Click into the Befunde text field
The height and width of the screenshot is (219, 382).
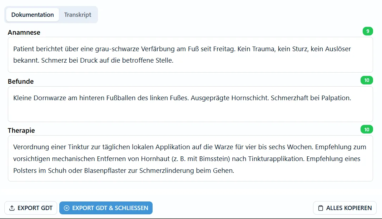190,104
